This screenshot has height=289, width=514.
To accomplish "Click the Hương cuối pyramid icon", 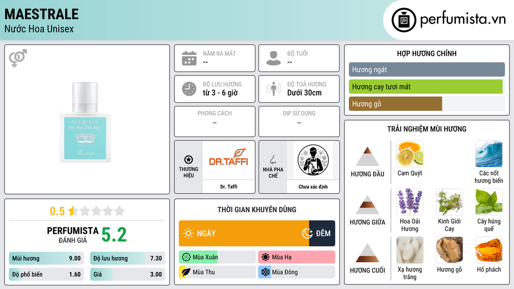I will 367,253.
